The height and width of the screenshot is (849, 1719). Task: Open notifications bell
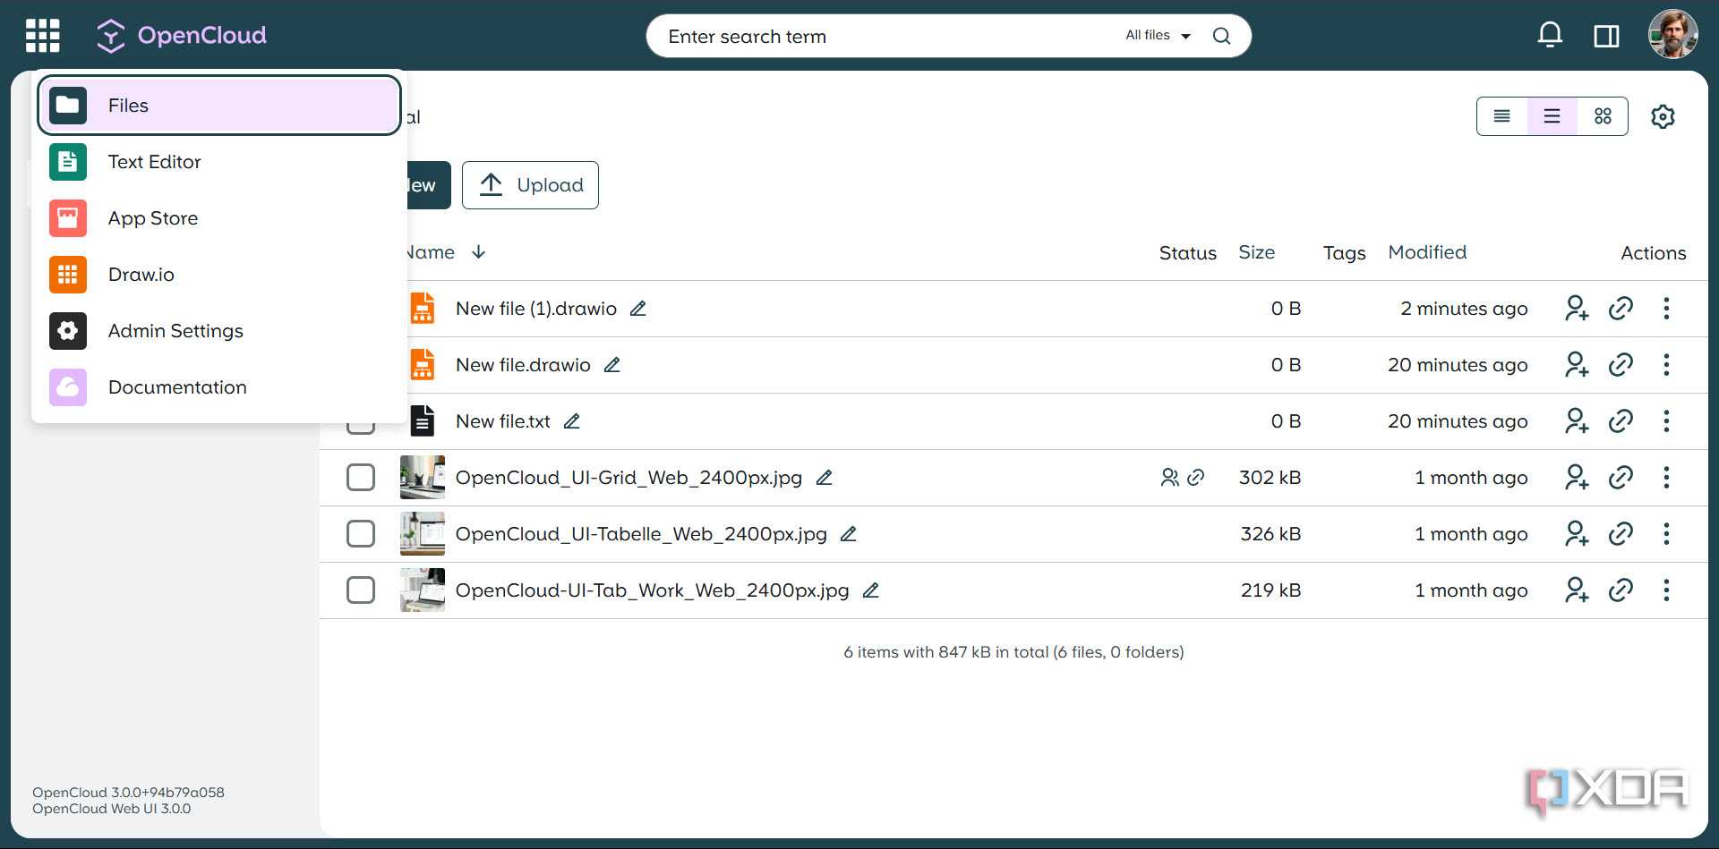pyautogui.click(x=1550, y=36)
